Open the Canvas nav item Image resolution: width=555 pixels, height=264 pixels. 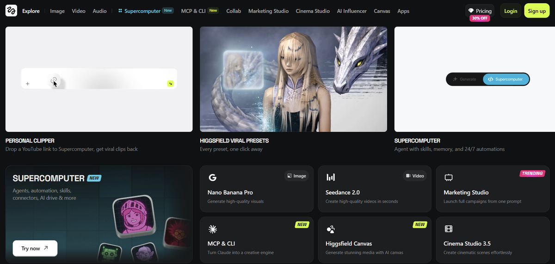[382, 11]
